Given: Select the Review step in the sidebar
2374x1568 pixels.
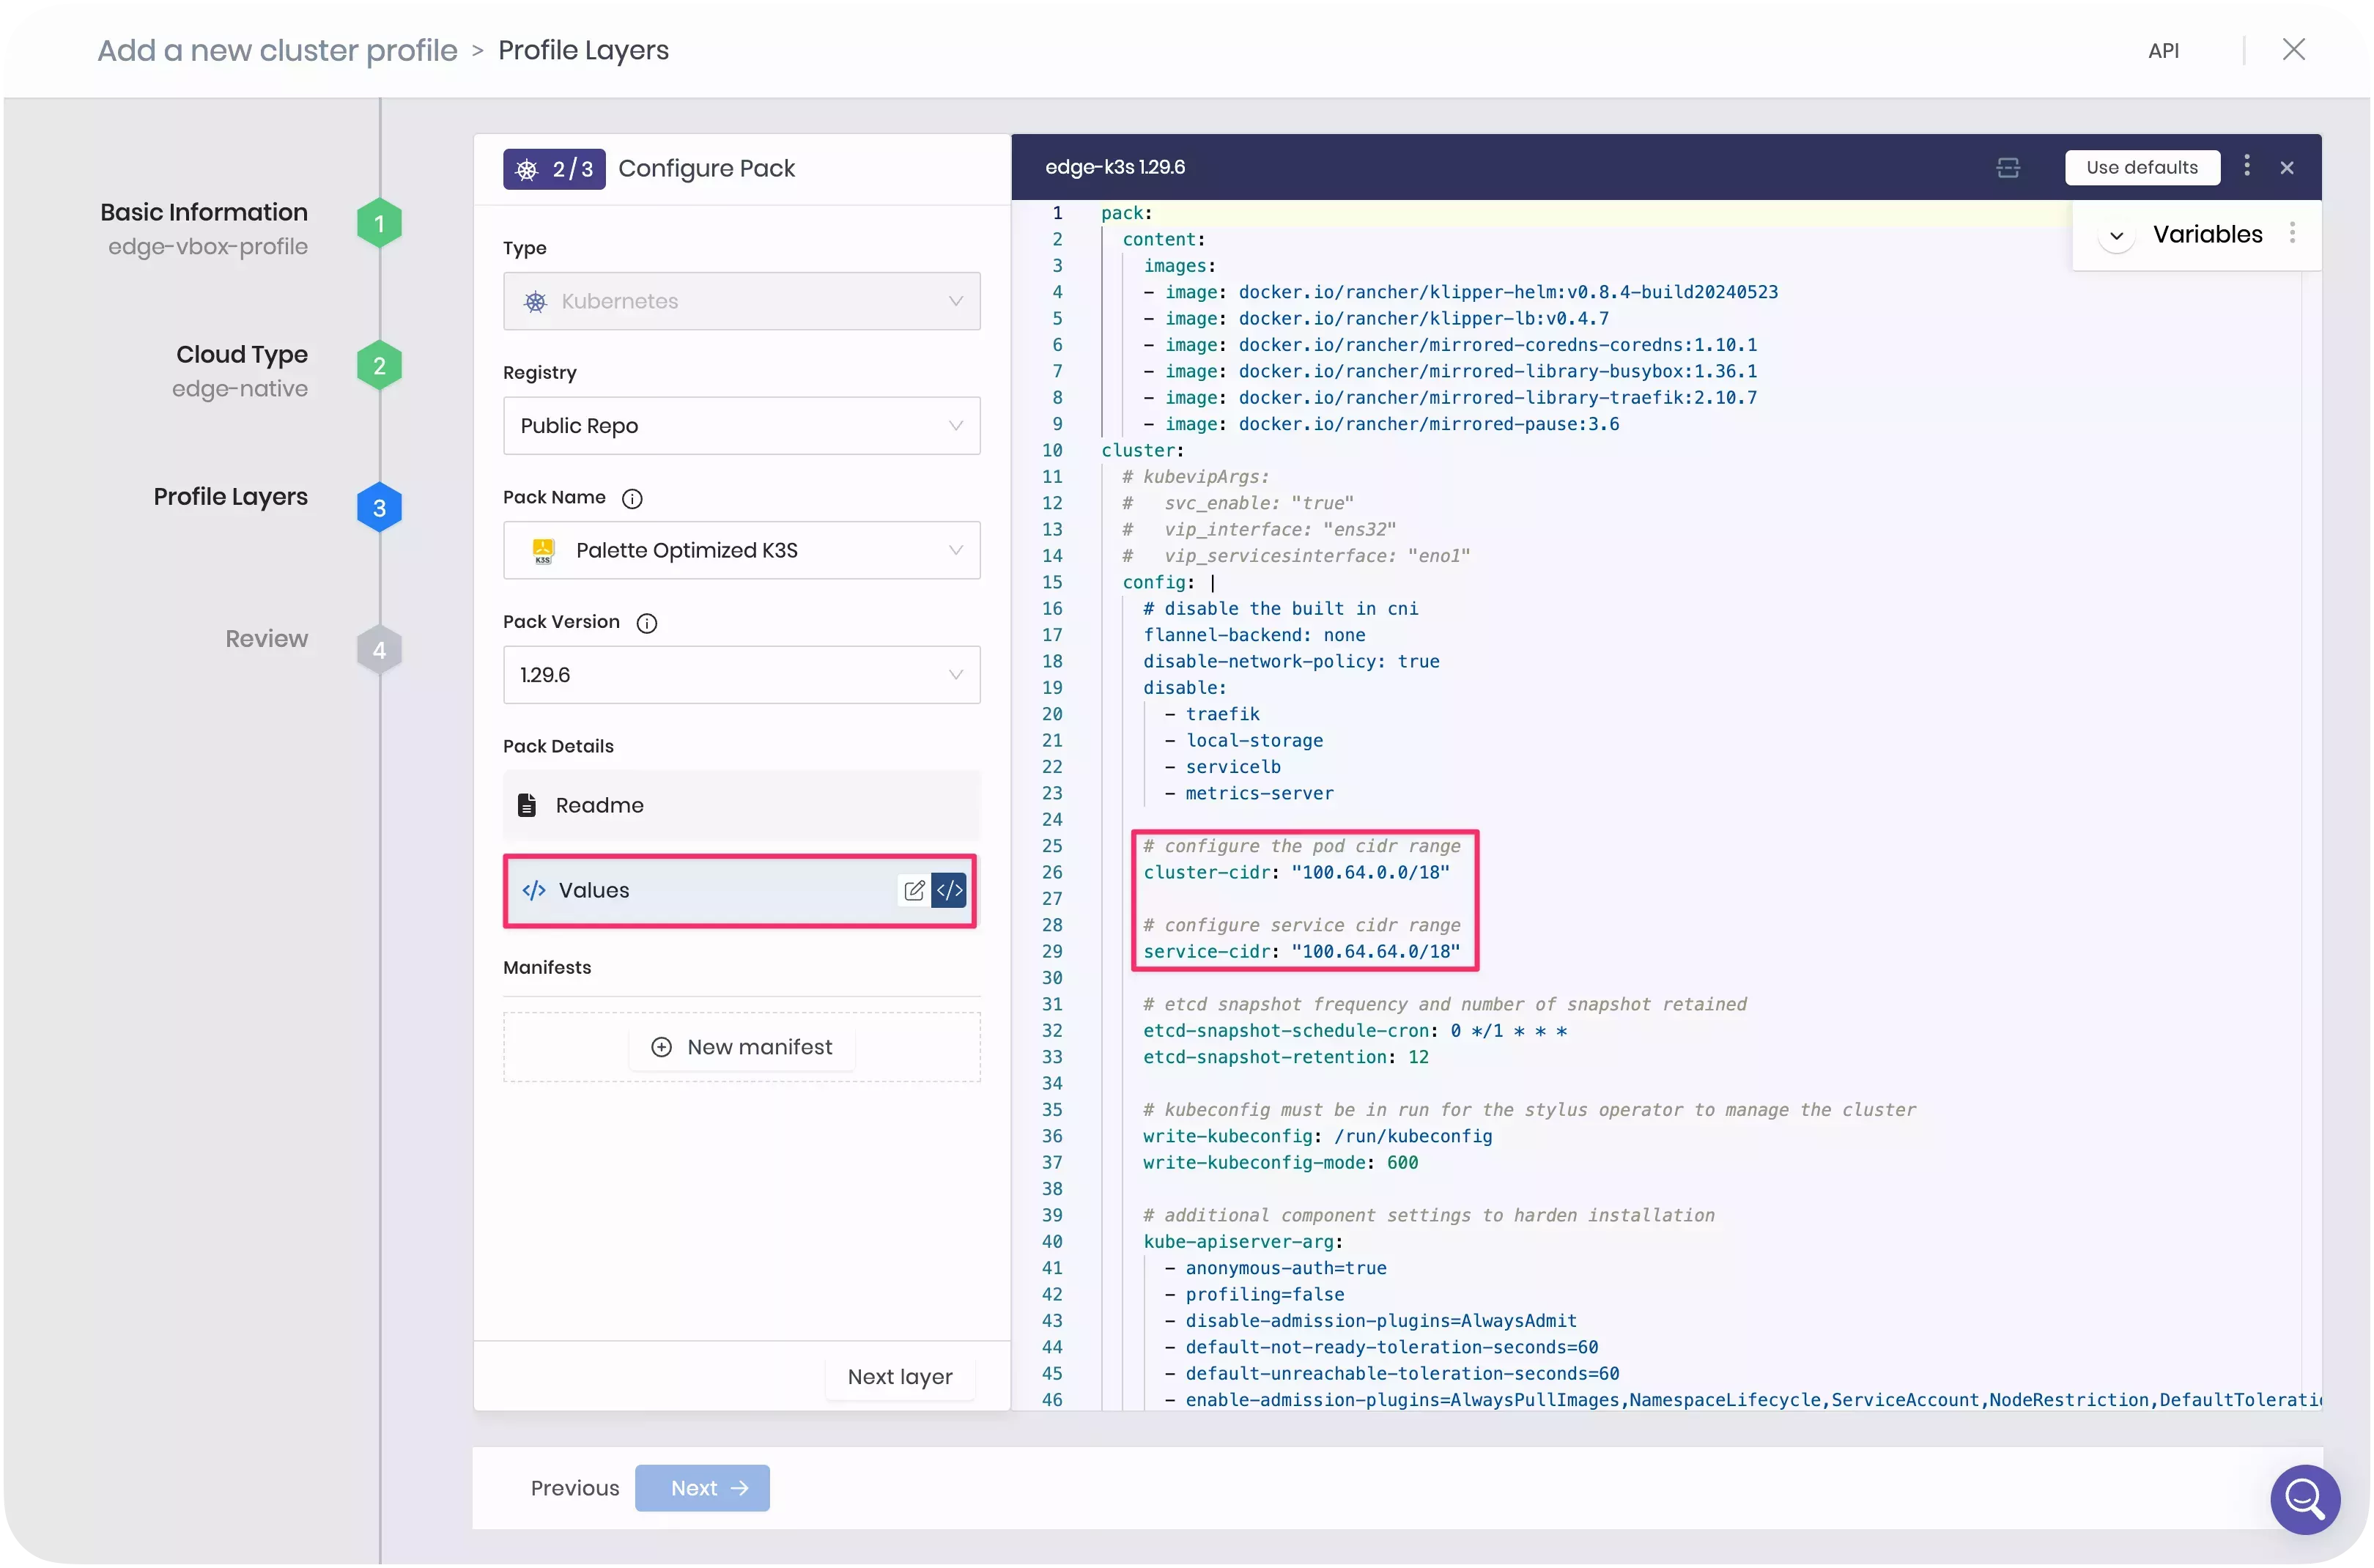Looking at the screenshot, I should pos(266,638).
